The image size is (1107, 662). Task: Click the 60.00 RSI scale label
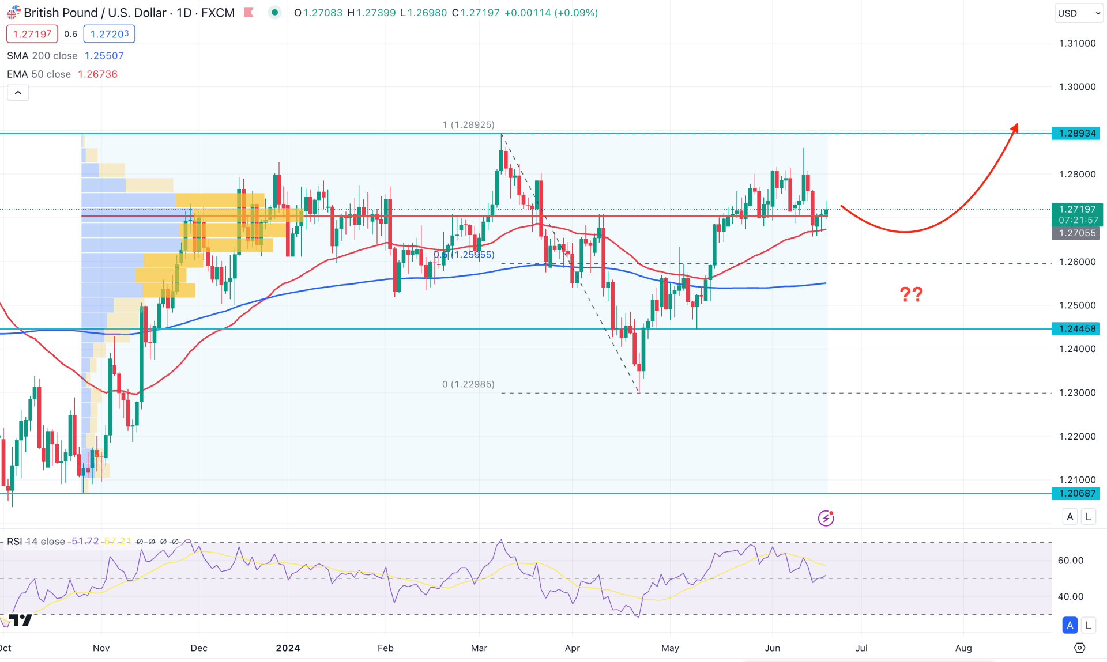pos(1070,561)
